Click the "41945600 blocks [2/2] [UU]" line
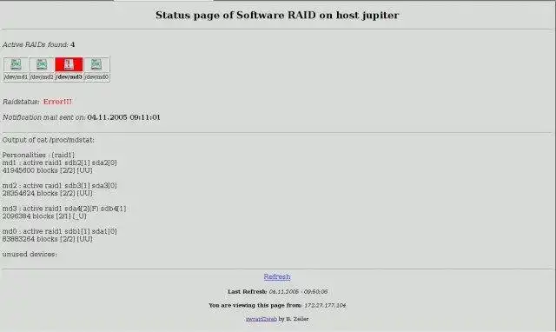 [x=47, y=170]
